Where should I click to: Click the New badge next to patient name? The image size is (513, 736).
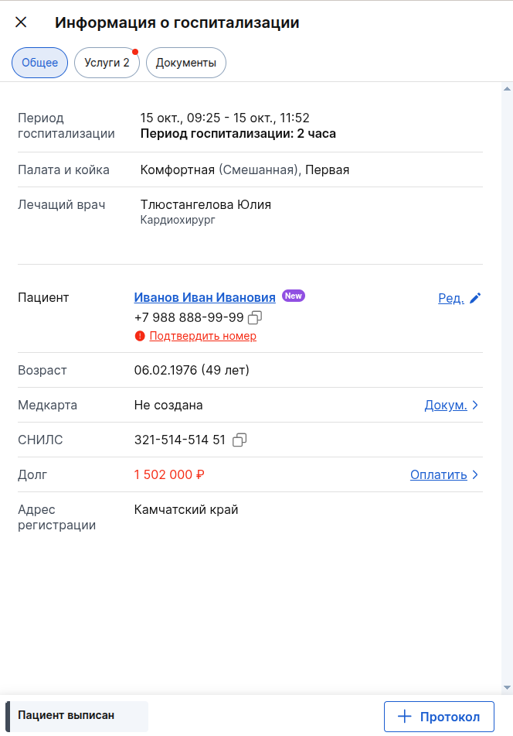(x=294, y=296)
